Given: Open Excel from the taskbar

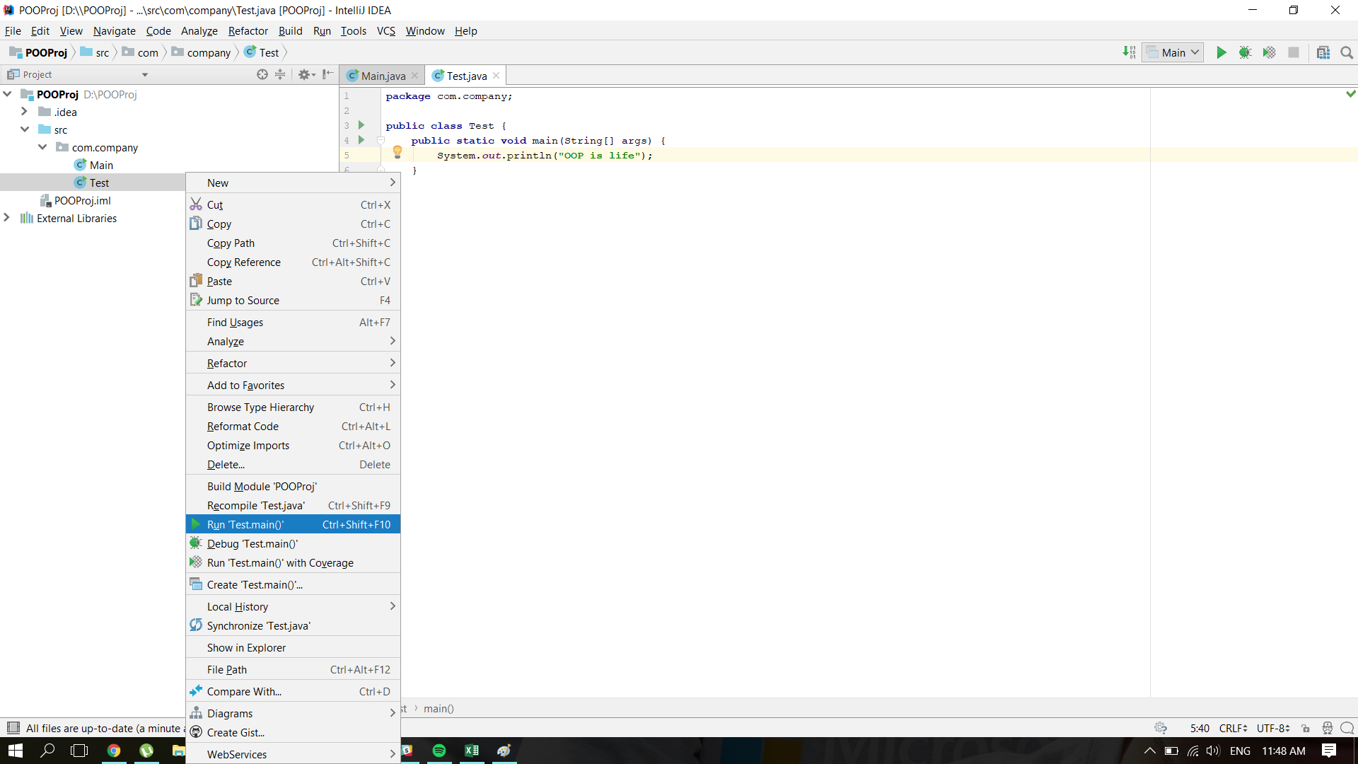Looking at the screenshot, I should tap(472, 751).
